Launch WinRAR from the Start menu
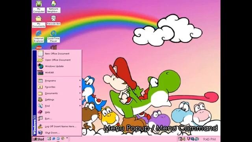Screen dimensions: 252x142 (x=59, y=73)
